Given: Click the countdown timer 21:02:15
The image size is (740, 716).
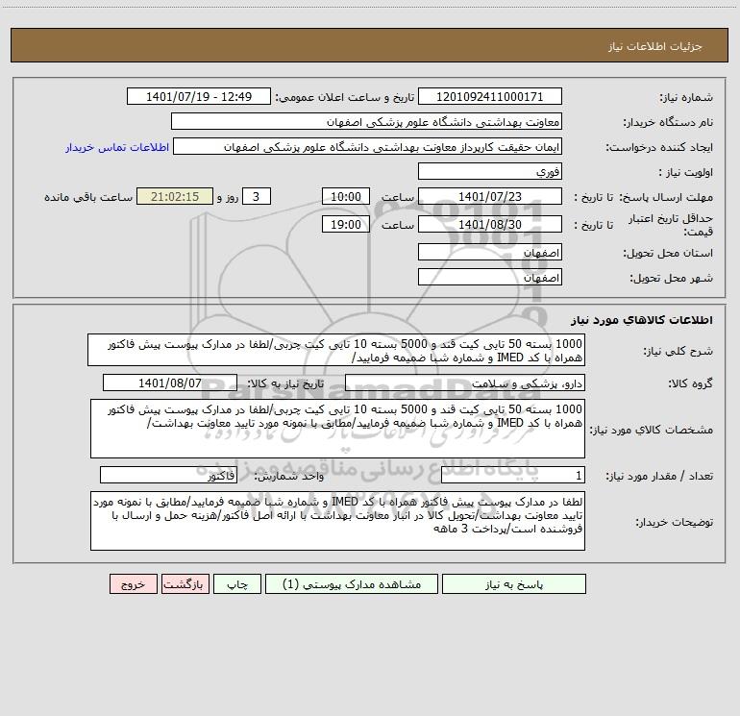Looking at the screenshot, I should [x=175, y=196].
